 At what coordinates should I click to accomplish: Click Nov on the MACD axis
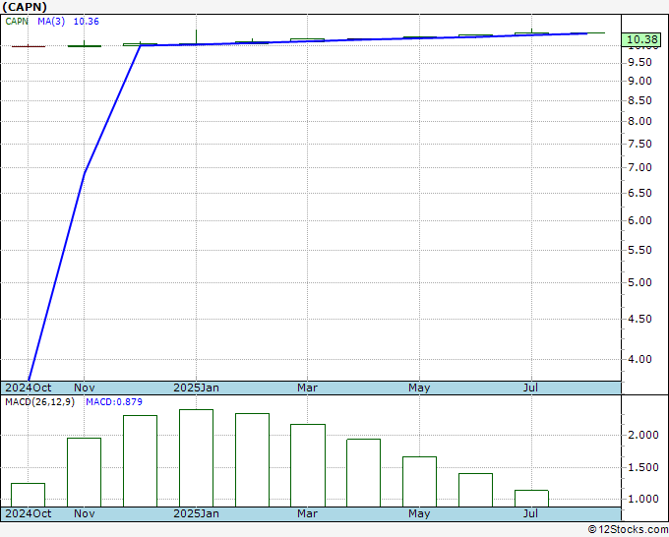[84, 513]
